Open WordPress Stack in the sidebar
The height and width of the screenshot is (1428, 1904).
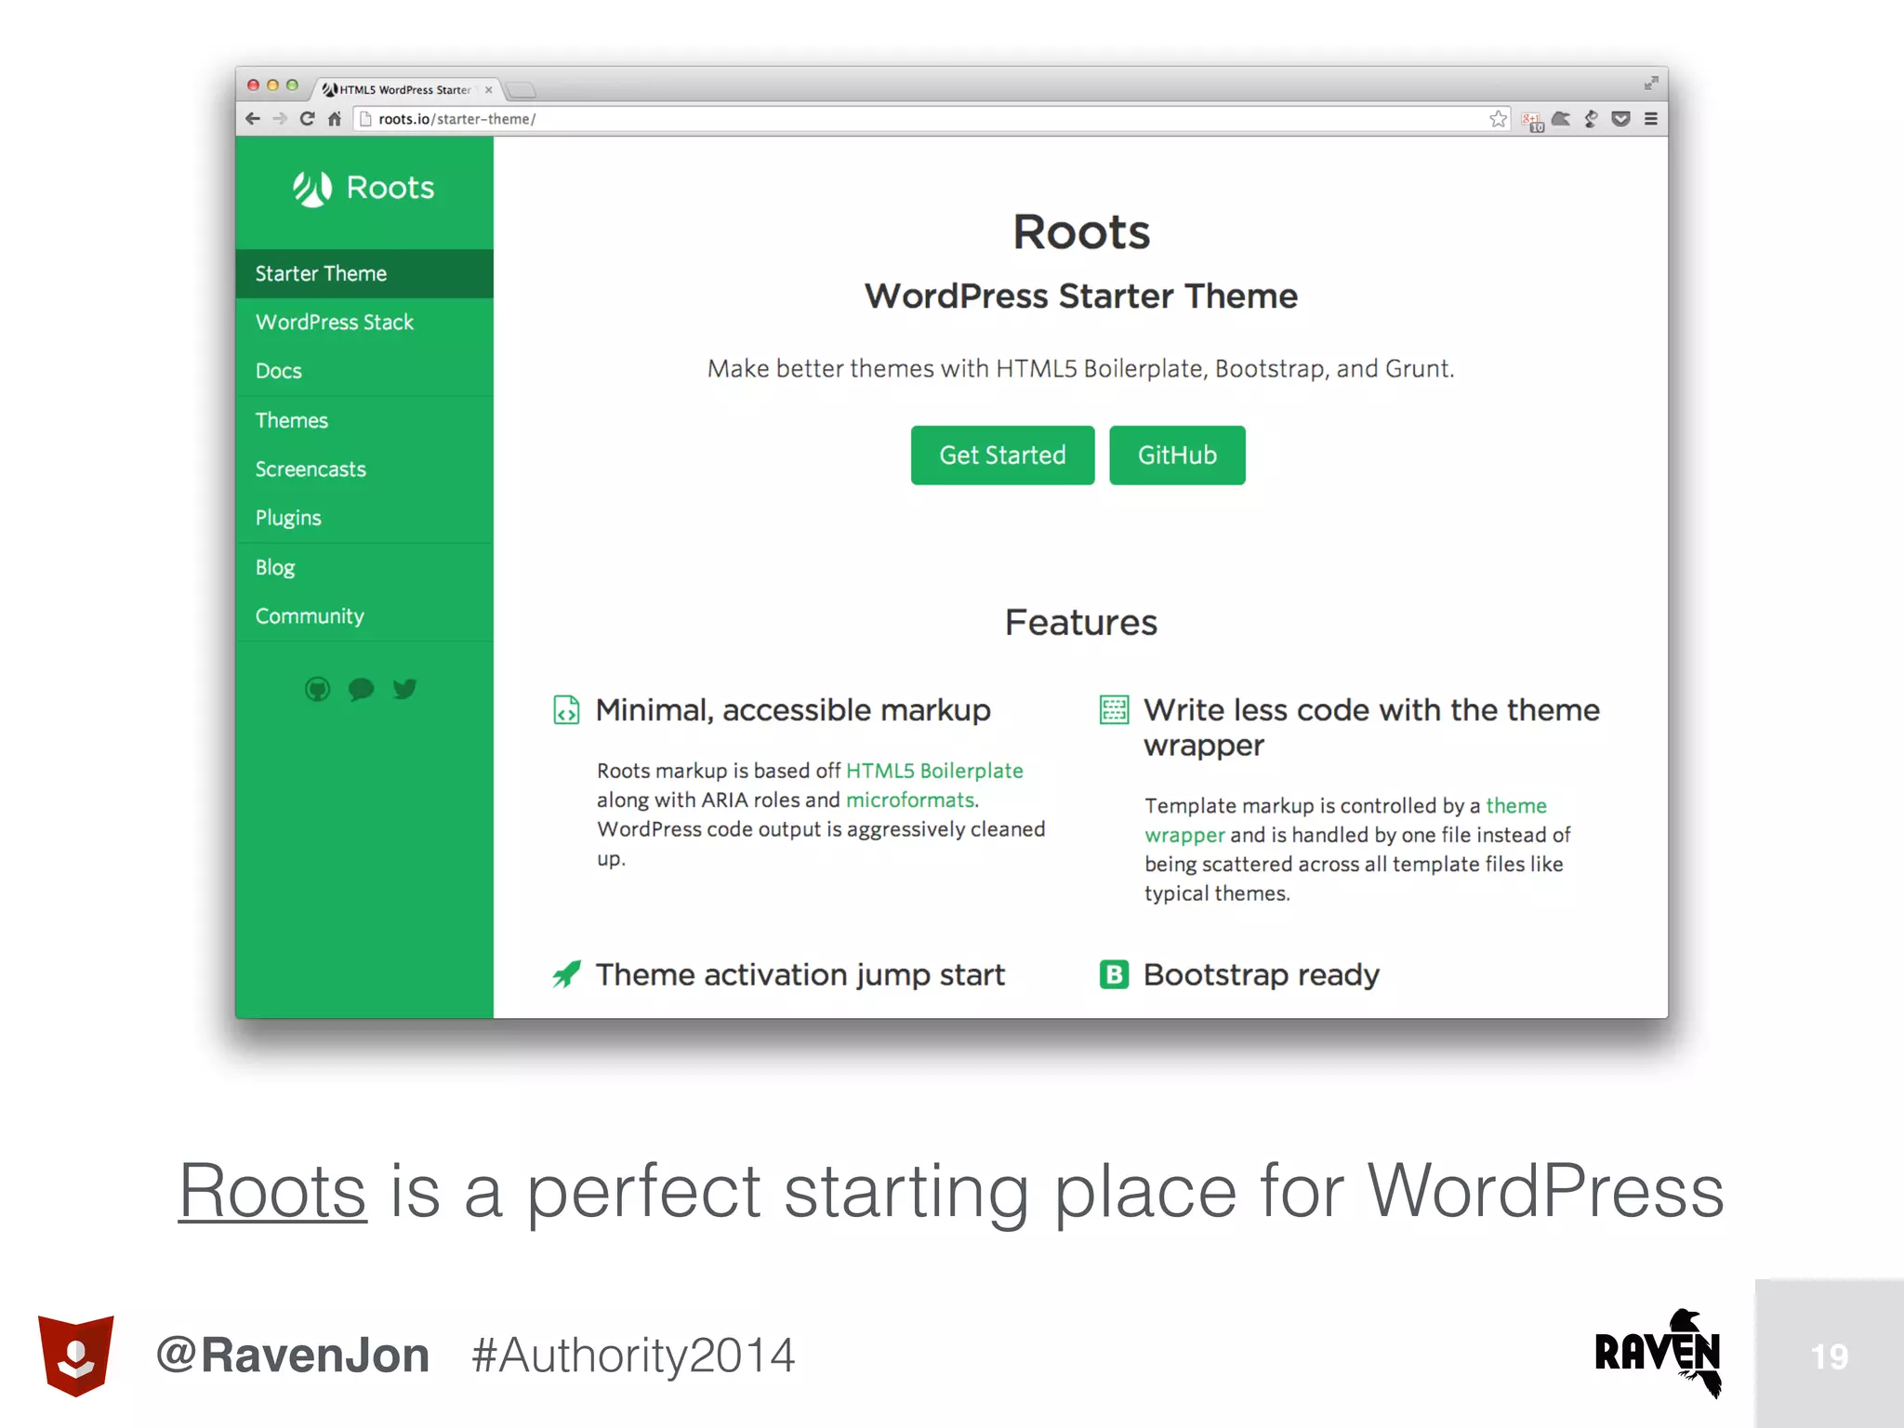(x=364, y=323)
